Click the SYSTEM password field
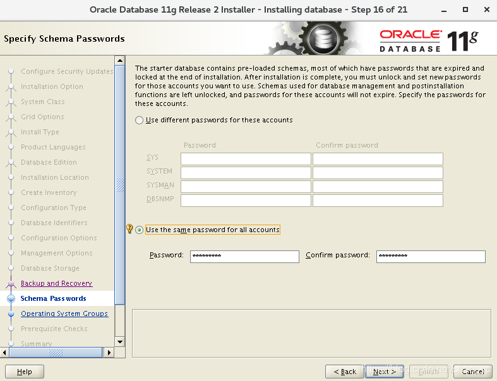The image size is (497, 381). coord(246,173)
